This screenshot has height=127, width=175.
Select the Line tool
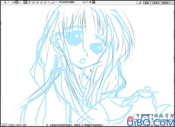pyautogui.click(x=49, y=2)
